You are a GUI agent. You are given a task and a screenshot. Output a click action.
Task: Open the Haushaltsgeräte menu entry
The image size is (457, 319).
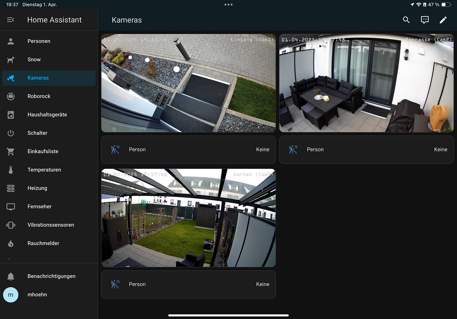pos(47,115)
